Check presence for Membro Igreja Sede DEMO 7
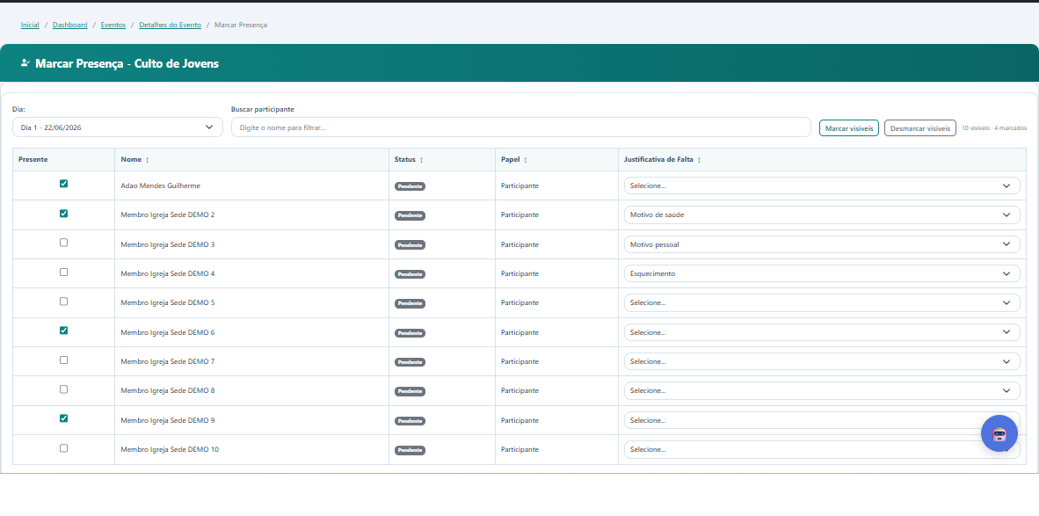Screen dimensions: 1039x516 pyautogui.click(x=63, y=360)
